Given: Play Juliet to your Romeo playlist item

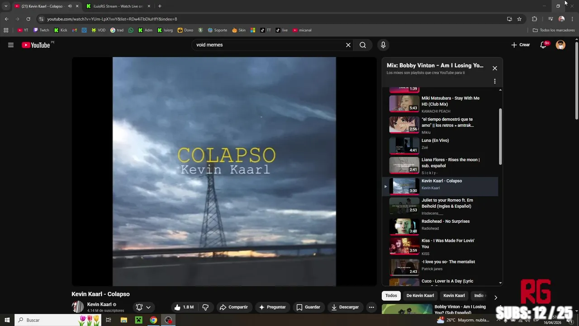Looking at the screenshot, I should [x=440, y=206].
